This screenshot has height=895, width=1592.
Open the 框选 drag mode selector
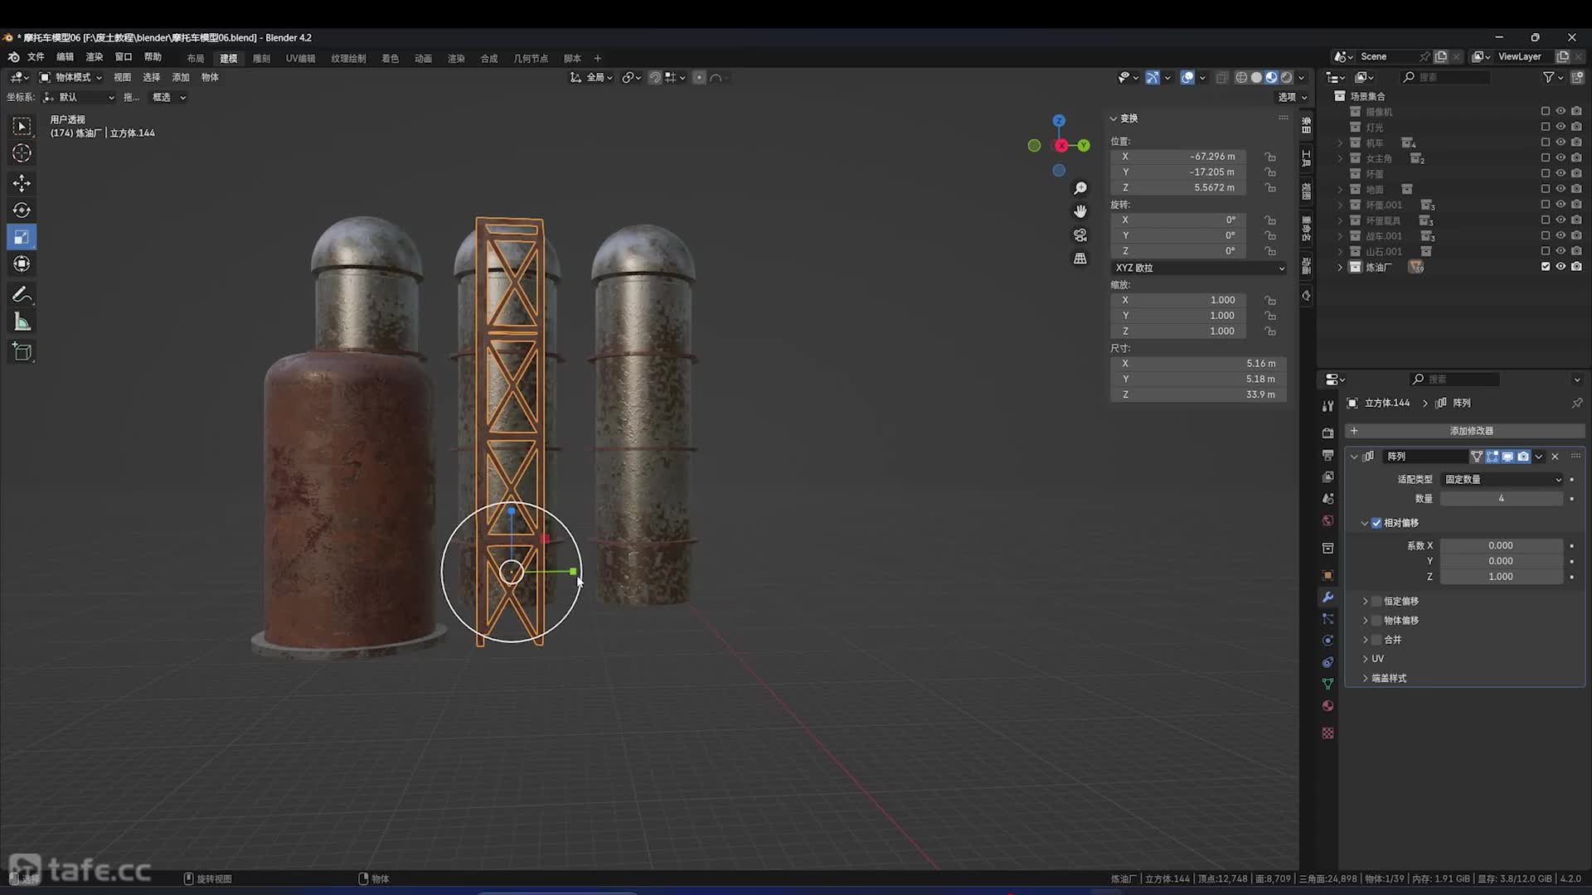pyautogui.click(x=168, y=97)
